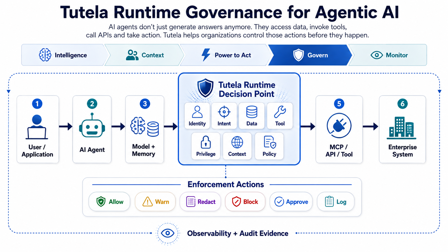This screenshot has height=252, width=448.
Task: Click the 'MCP / API / Tool' label
Action: pyautogui.click(x=339, y=151)
